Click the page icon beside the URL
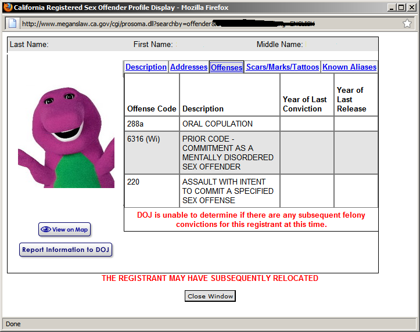Image resolution: width=420 pixels, height=332 pixels. [13, 23]
